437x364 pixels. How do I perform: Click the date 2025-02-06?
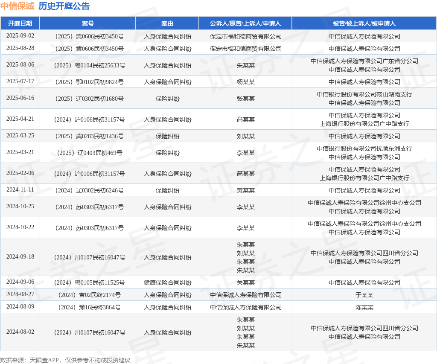[x=20, y=173]
